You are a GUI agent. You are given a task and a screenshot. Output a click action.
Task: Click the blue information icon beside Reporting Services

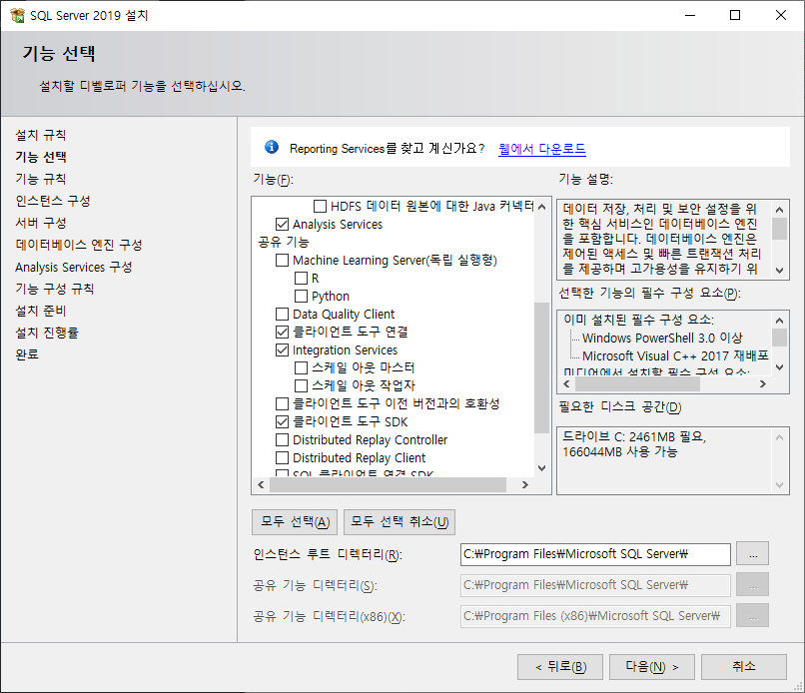(272, 148)
